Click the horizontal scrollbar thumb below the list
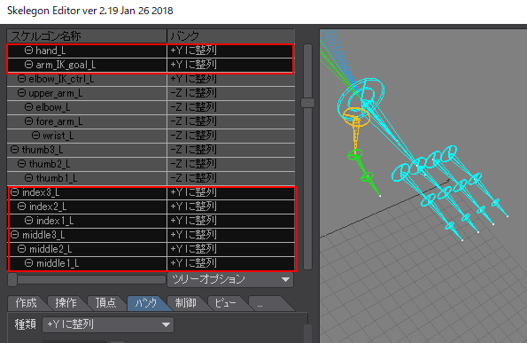Screen dimensions: 527x343 12,279
